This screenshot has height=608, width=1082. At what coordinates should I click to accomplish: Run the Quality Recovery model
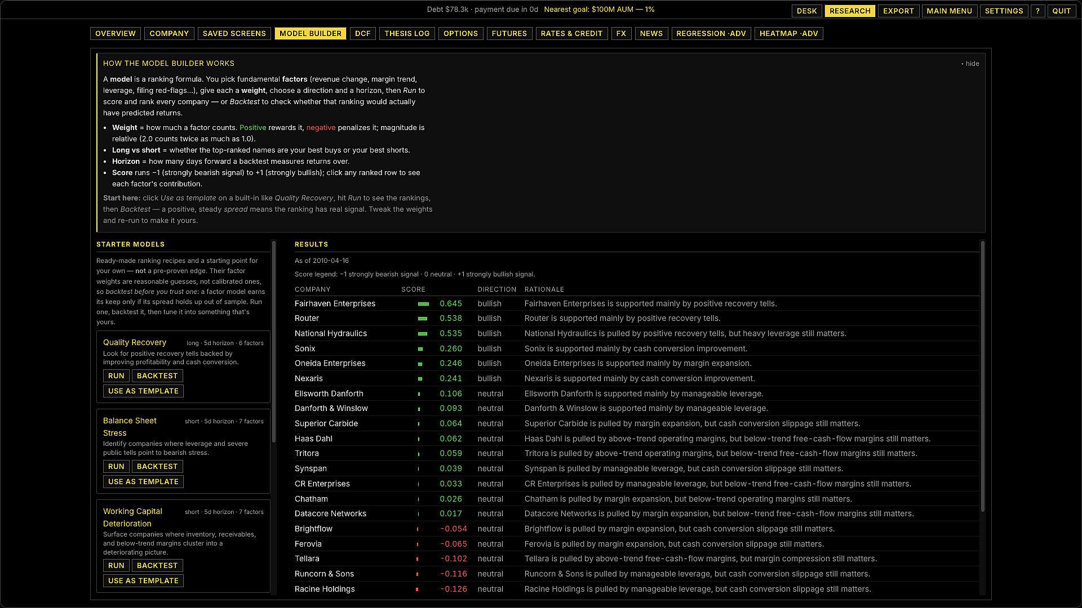[x=116, y=376]
